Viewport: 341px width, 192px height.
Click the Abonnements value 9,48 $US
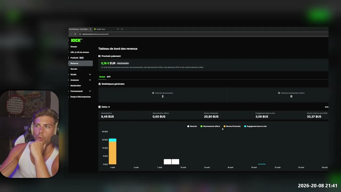tap(107, 117)
